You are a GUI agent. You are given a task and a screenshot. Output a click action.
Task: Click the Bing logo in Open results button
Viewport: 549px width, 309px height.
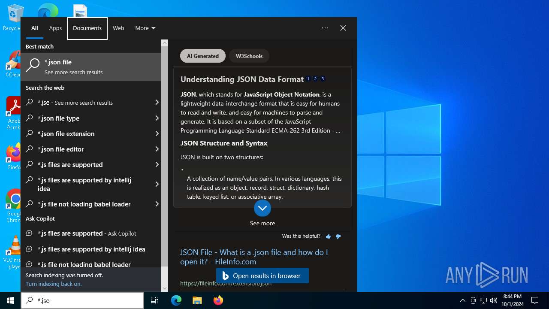coord(226,276)
